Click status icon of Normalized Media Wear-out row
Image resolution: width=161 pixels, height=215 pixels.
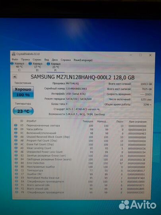coord(17,178)
